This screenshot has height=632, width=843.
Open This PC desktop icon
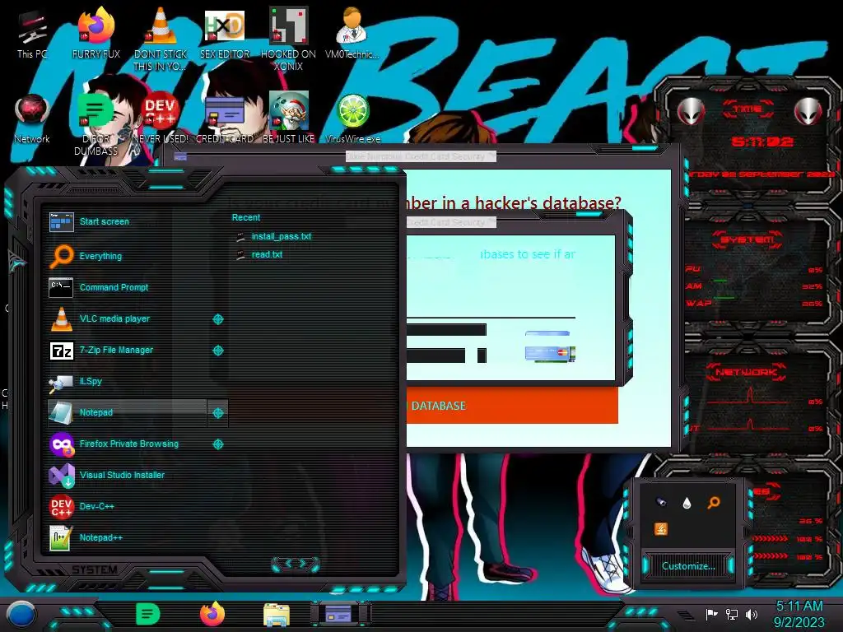(32, 35)
